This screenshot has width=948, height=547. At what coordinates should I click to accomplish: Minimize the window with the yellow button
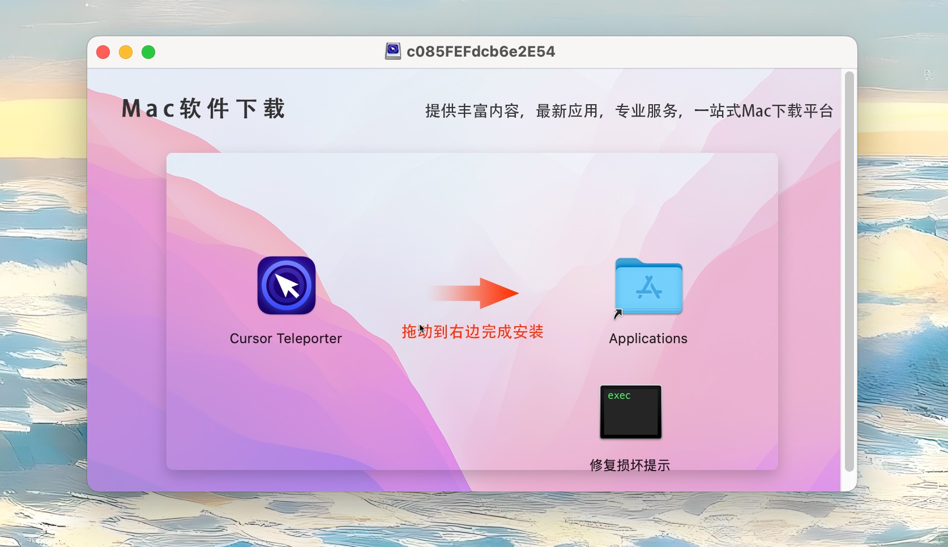click(x=126, y=52)
